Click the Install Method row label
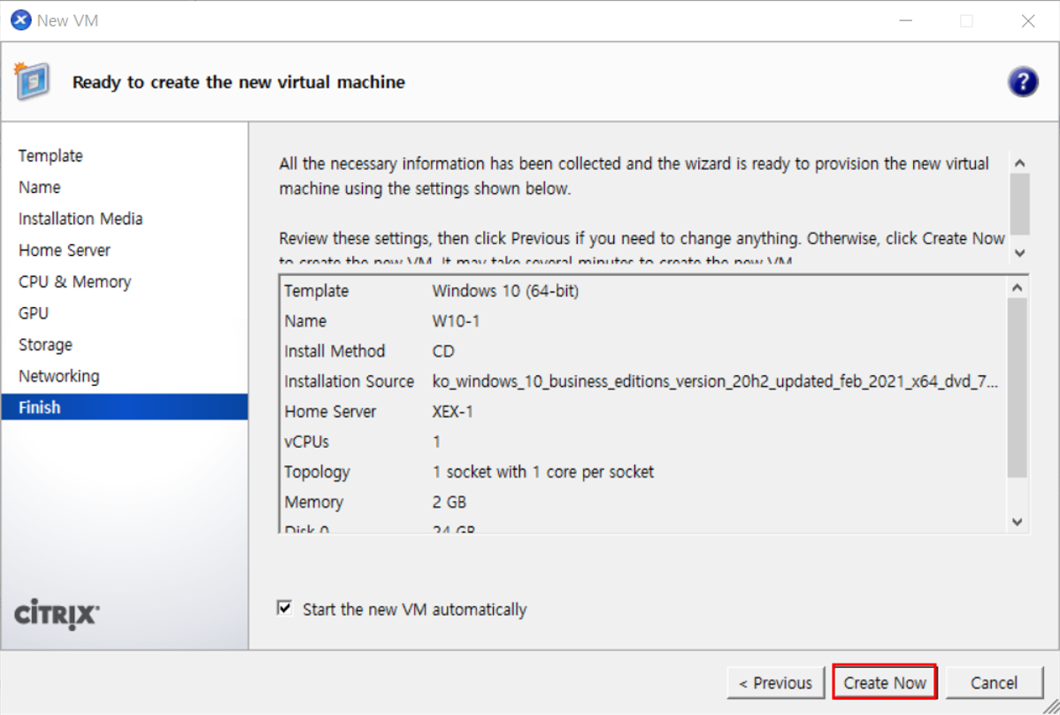1060x715 pixels. [x=334, y=351]
